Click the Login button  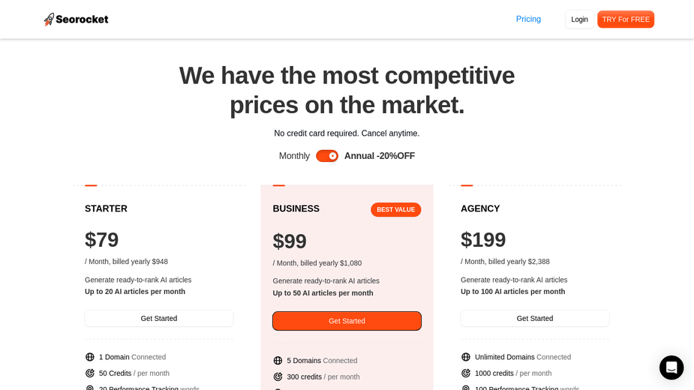pyautogui.click(x=579, y=19)
